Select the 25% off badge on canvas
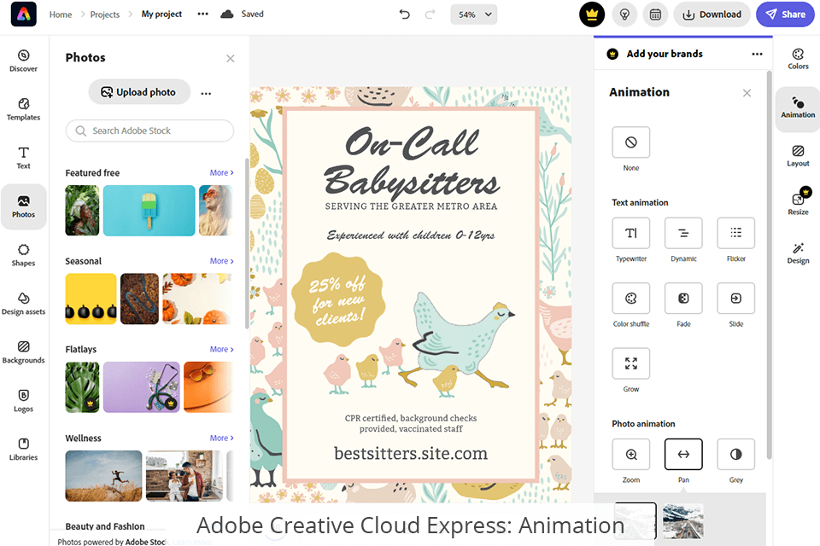 tap(338, 300)
